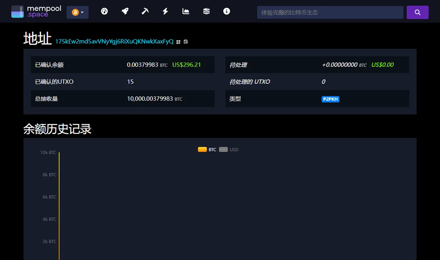Open the address 17SkEw2md5avVNyYgj6RiXuQKNwkXaxFyQ link
The height and width of the screenshot is (260, 440).
114,41
